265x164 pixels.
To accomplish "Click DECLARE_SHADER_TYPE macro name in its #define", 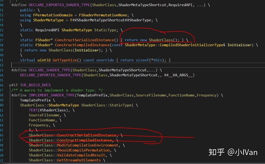I will (x=50, y=70).
